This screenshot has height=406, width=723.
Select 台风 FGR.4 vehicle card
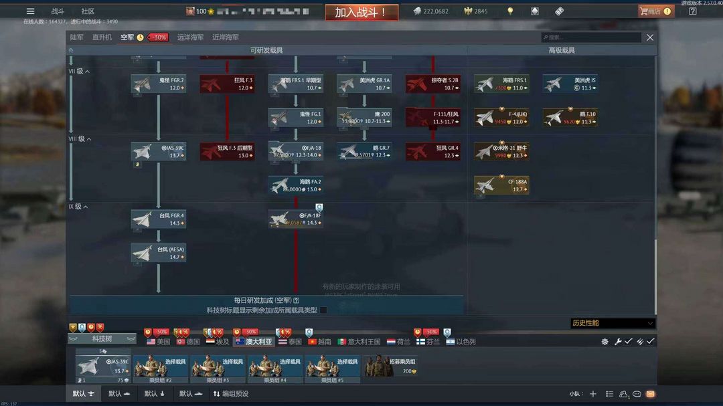[x=158, y=219]
